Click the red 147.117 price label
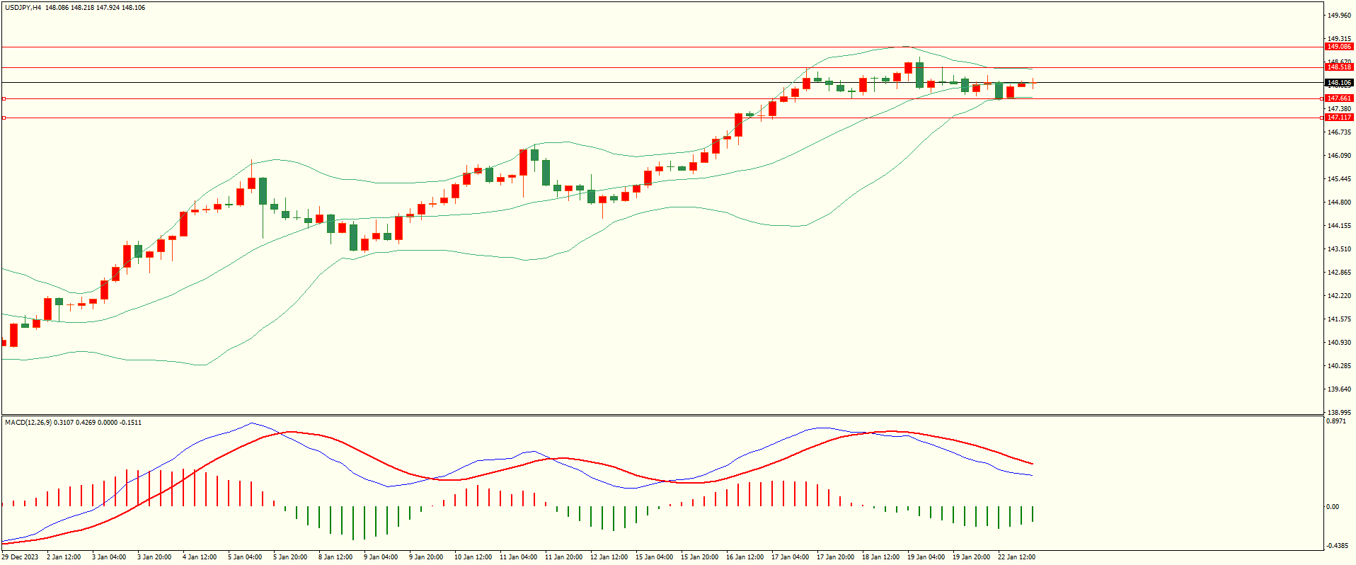 tap(1339, 118)
